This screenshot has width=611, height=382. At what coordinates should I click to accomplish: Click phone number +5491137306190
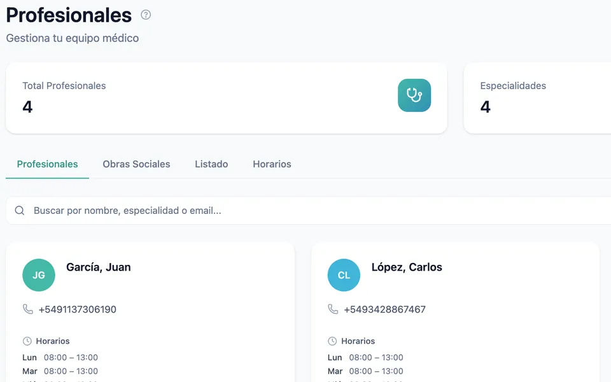[x=78, y=309]
